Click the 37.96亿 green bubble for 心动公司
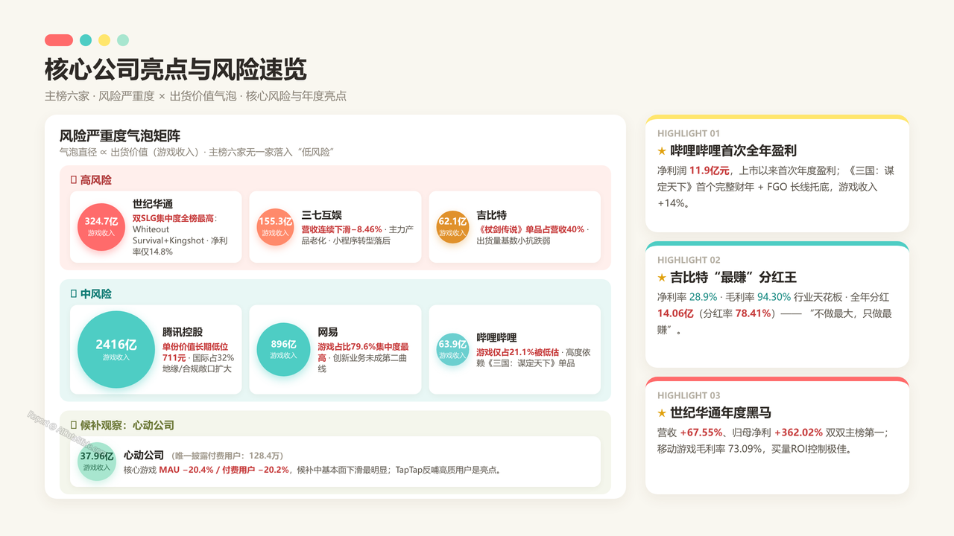Screen dimensions: 954x536 [97, 462]
